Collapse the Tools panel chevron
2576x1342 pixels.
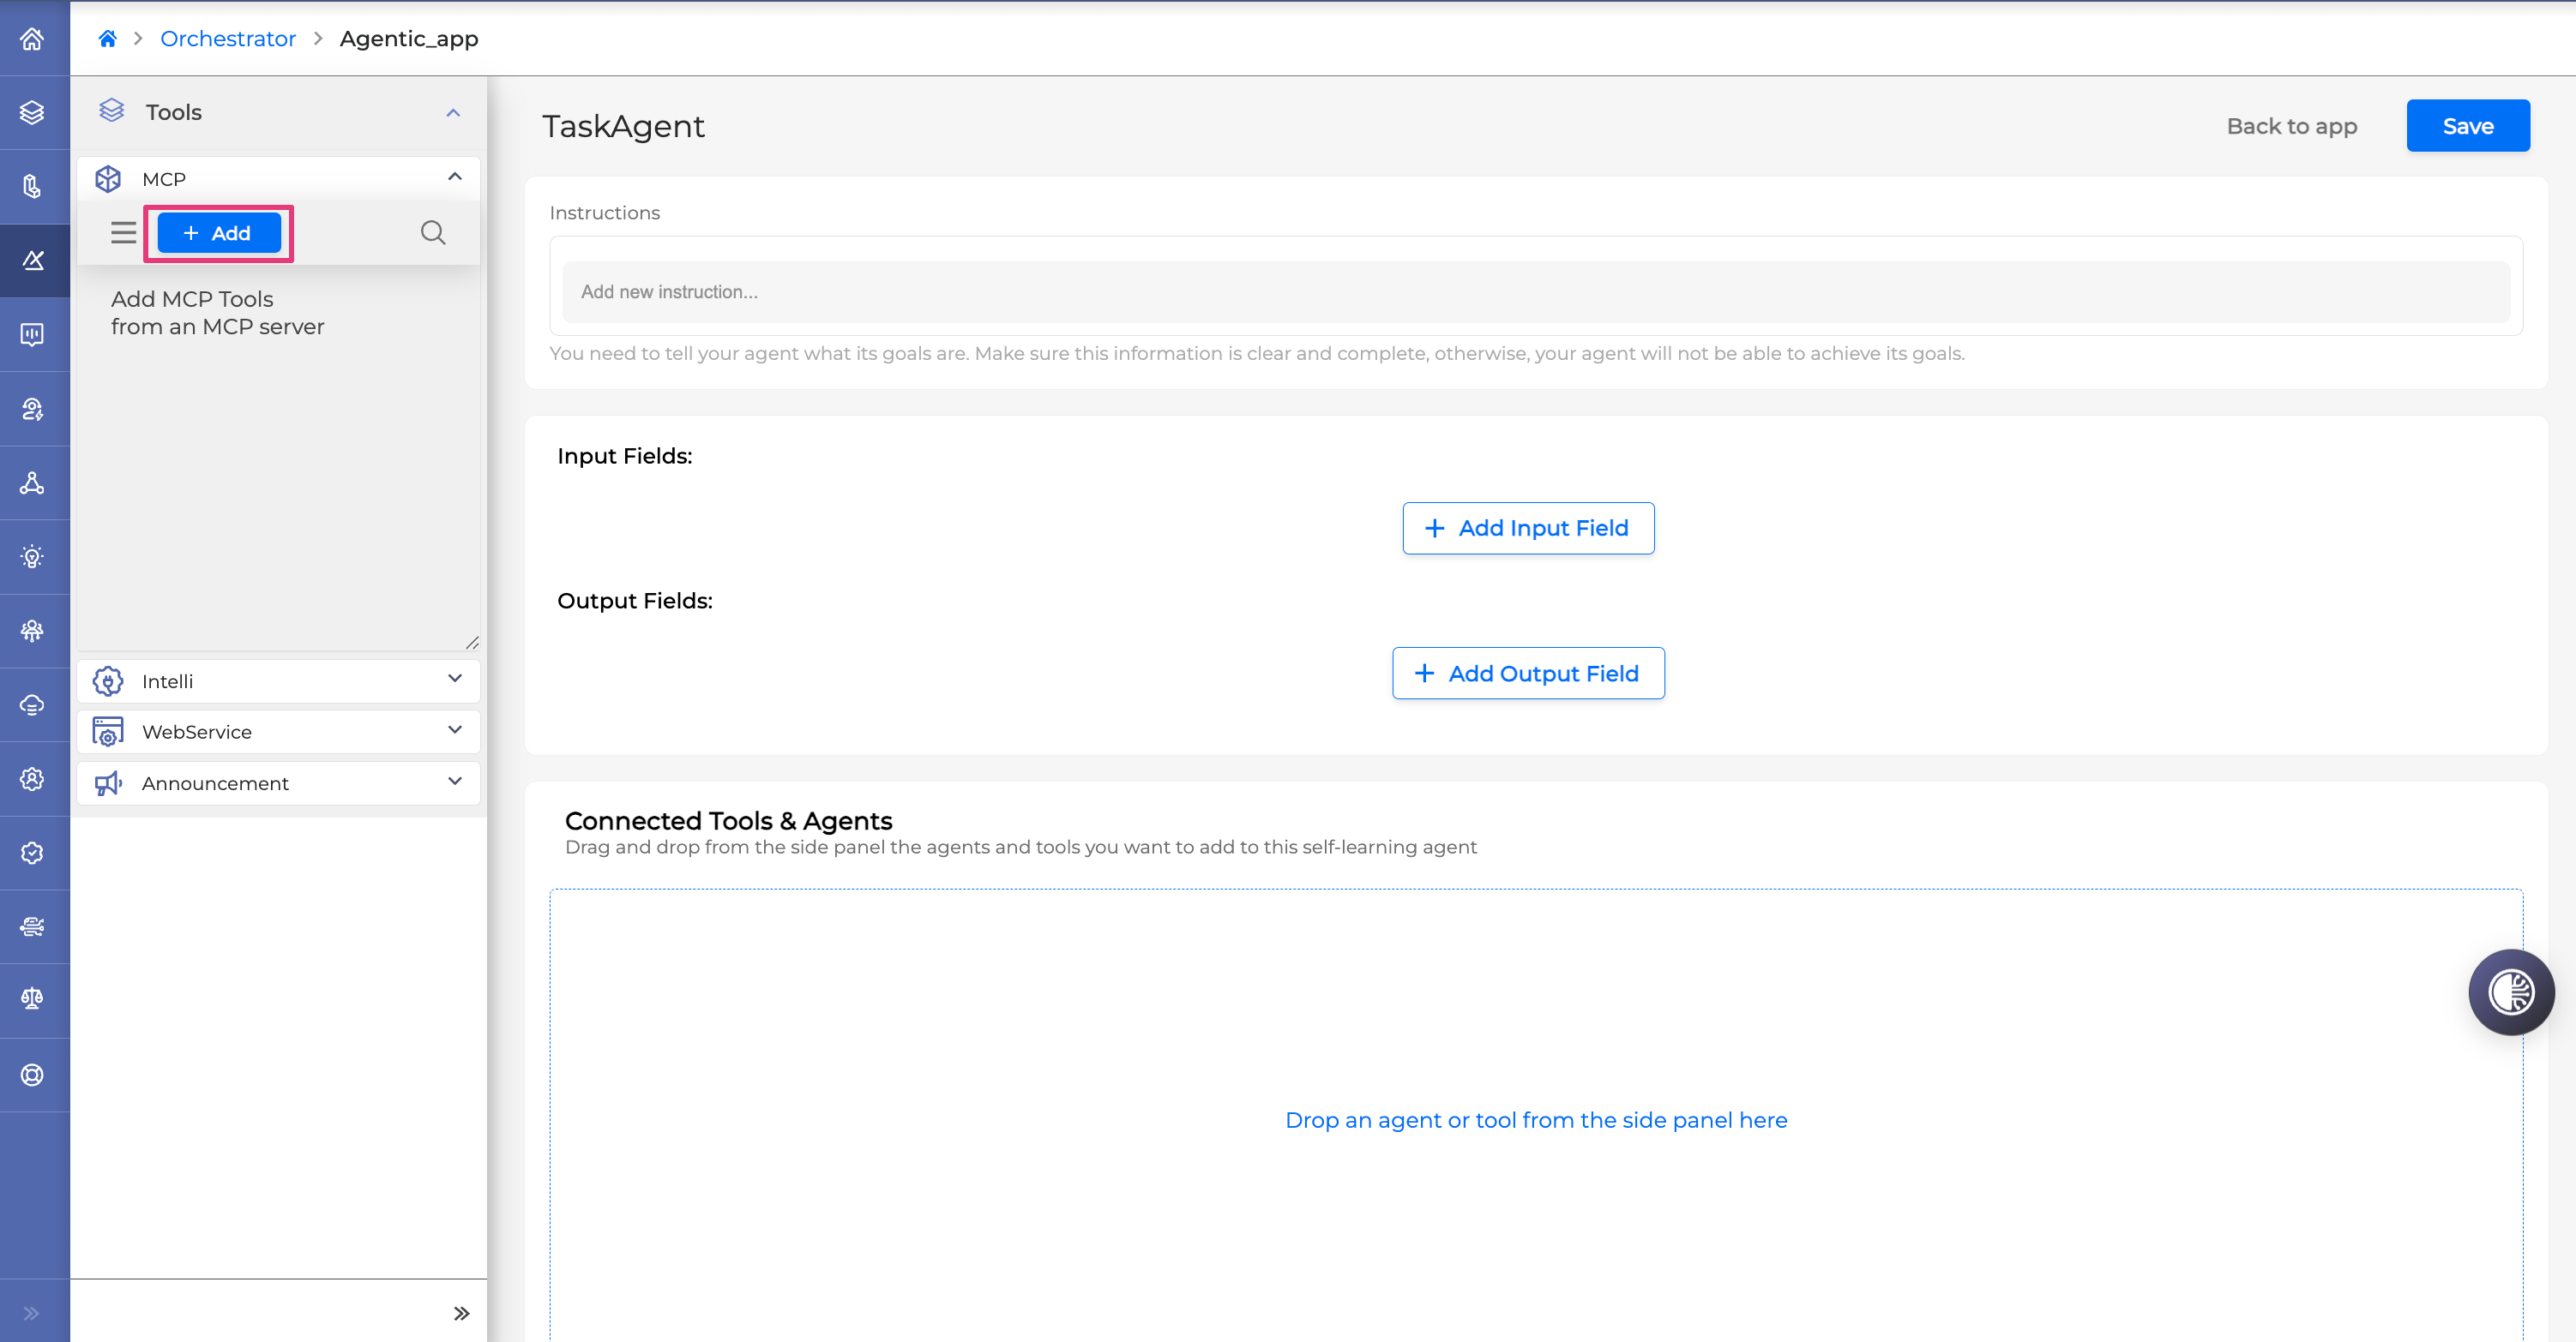point(453,112)
